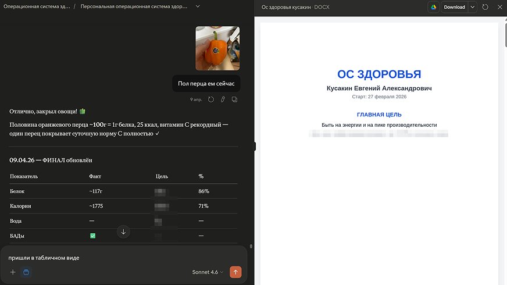The height and width of the screenshot is (285, 507).
Task: Open the orange pepper photo thumbnail
Action: (217, 48)
